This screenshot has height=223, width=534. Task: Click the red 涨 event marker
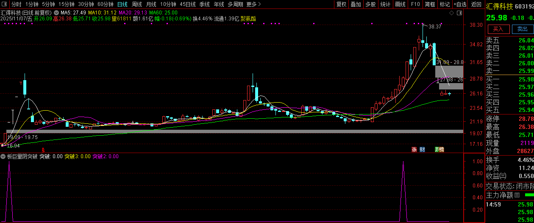[414, 149]
